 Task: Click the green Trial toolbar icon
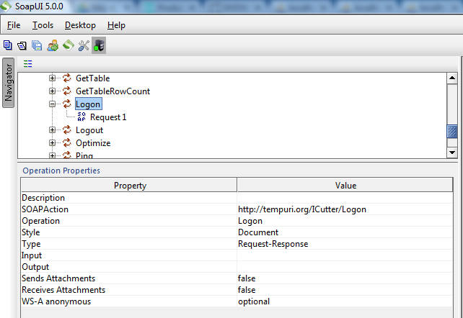(x=68, y=45)
